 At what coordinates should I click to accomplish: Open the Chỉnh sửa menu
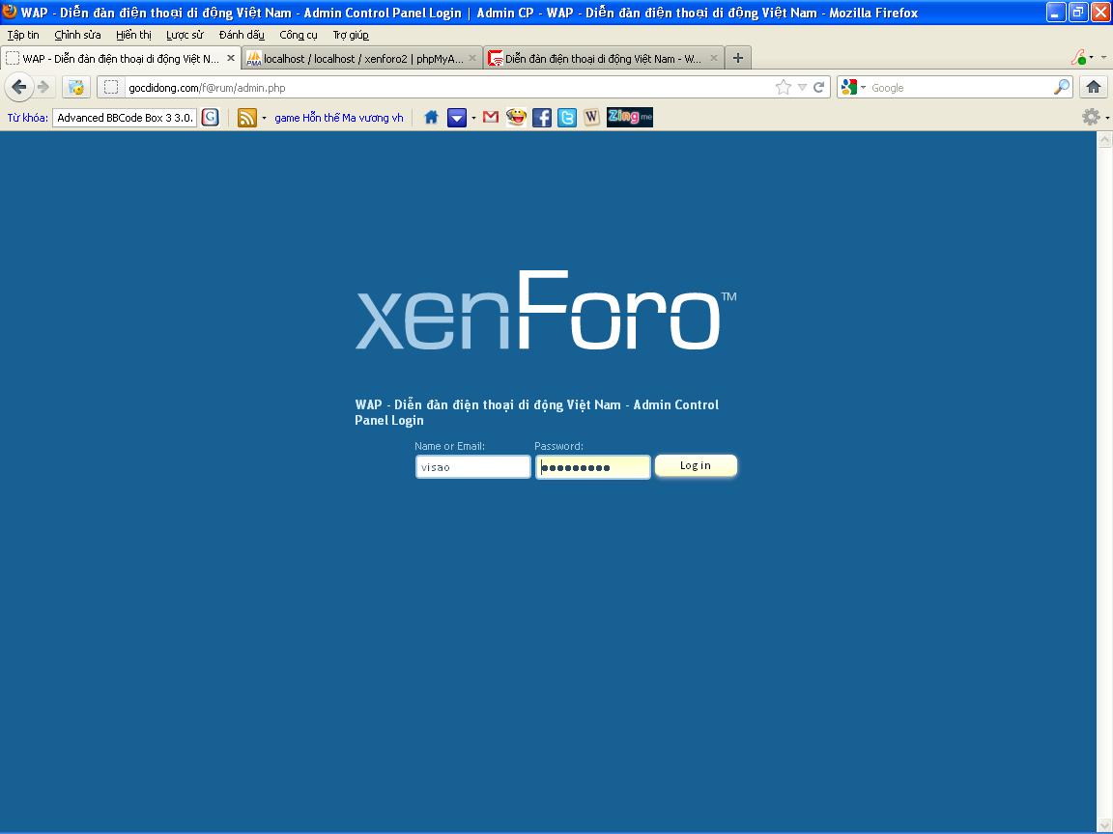(x=77, y=35)
